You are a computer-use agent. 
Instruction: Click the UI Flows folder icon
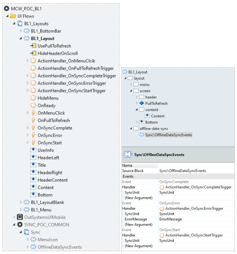point(13,16)
